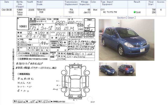Screen dimensions: 168x105
Task: Select the C11 type text
Action: point(102,10)
